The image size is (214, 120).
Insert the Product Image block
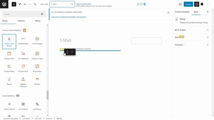point(37,56)
